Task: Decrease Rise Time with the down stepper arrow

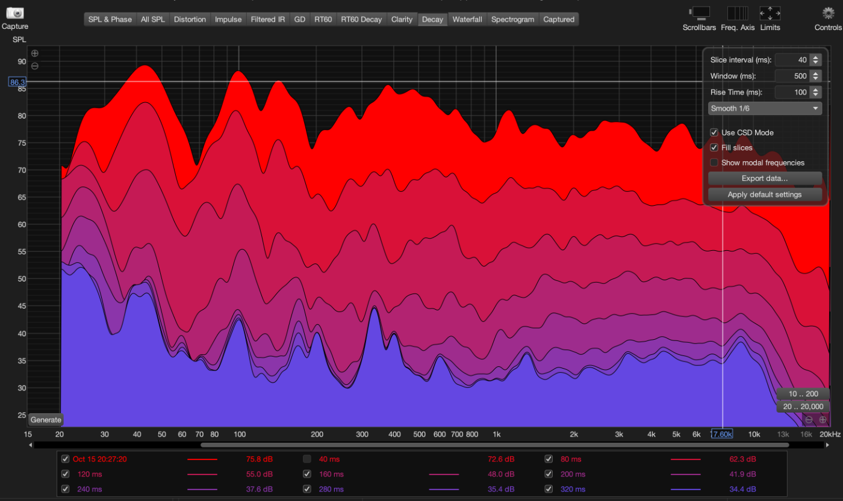Action: point(815,95)
